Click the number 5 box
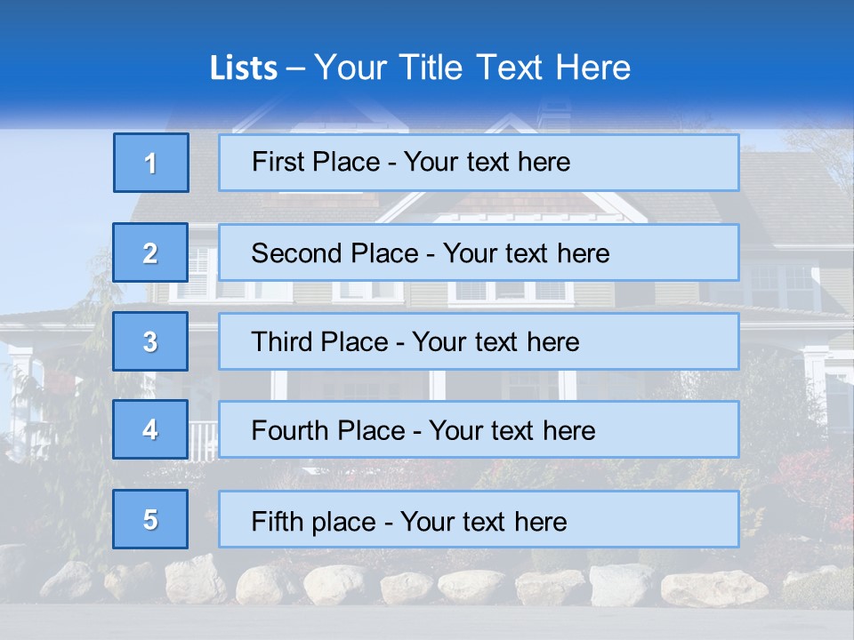The height and width of the screenshot is (640, 854). (x=151, y=519)
